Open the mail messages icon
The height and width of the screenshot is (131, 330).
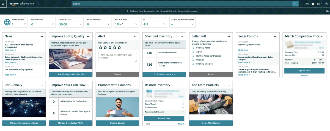pyautogui.click(x=307, y=4)
